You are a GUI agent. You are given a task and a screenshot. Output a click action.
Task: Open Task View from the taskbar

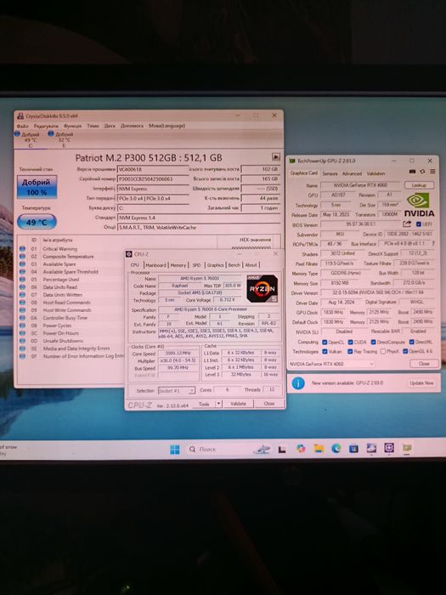282,450
